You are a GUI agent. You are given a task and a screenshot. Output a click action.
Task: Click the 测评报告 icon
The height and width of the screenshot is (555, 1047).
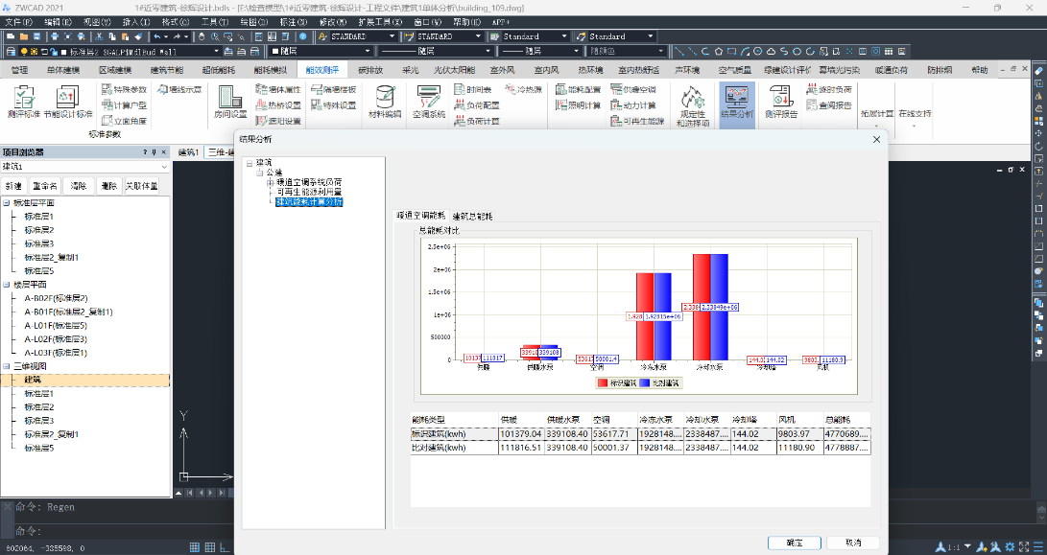tap(781, 102)
